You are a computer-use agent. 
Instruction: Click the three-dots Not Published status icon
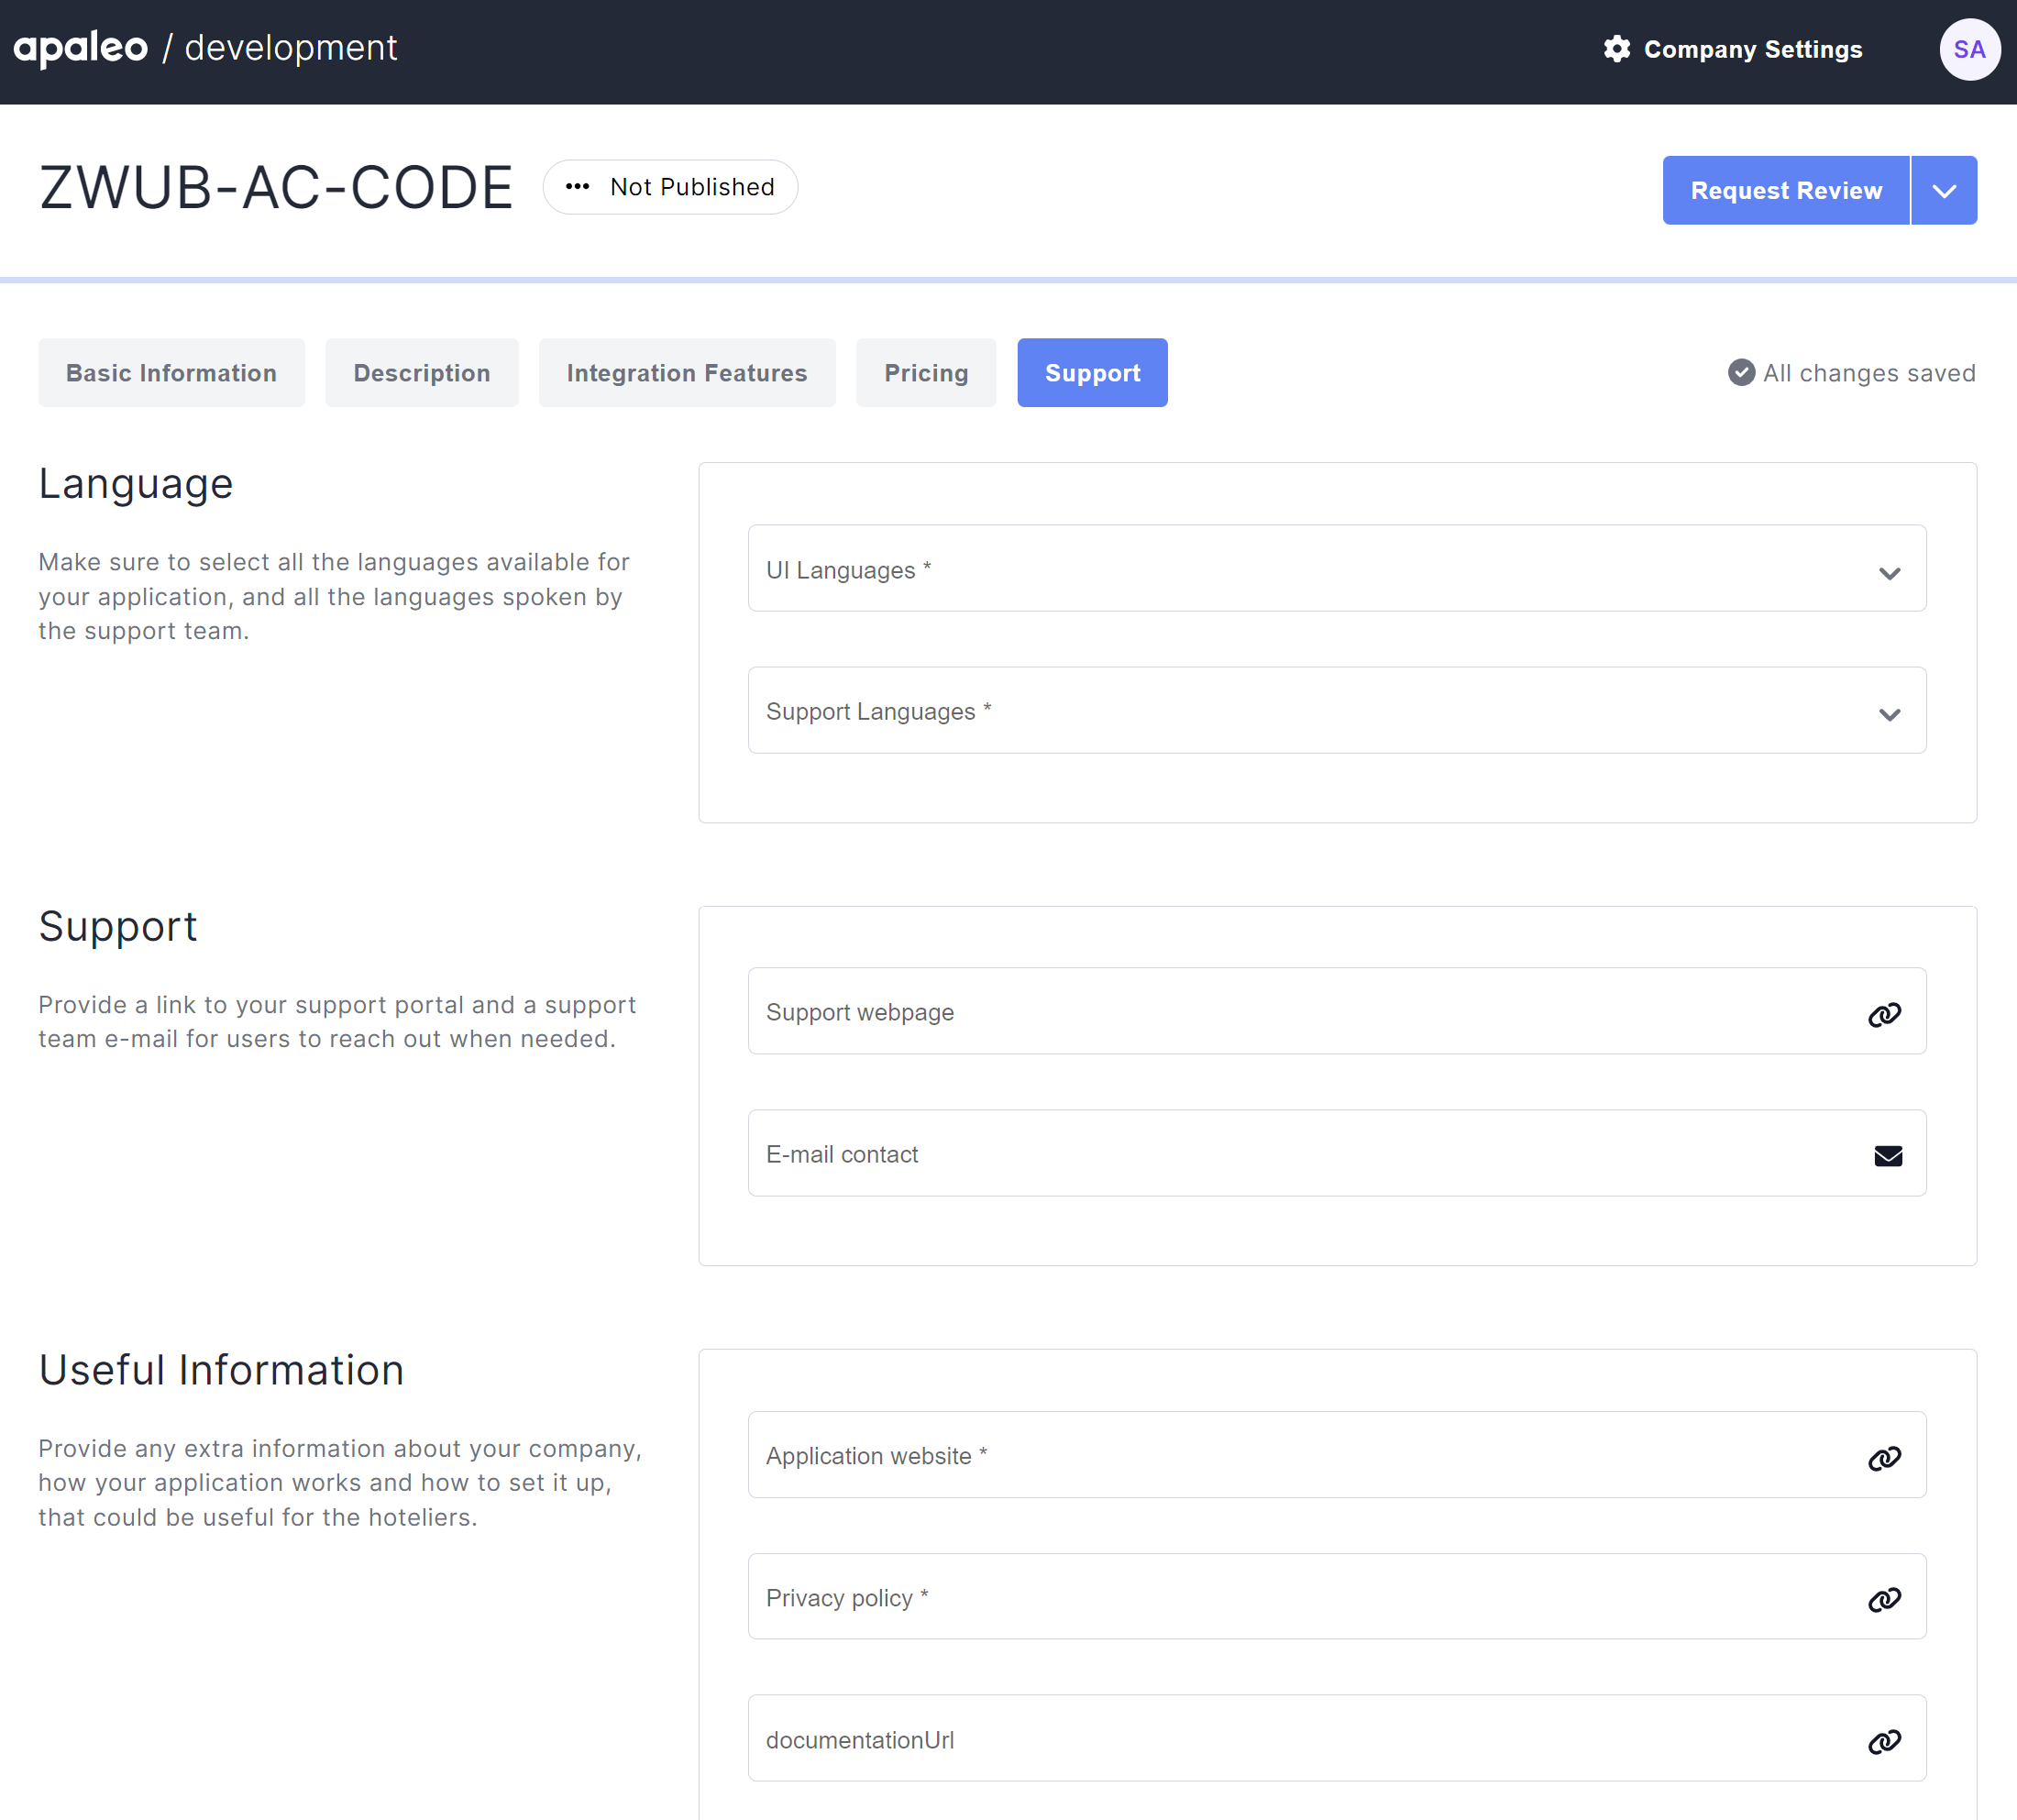click(577, 187)
